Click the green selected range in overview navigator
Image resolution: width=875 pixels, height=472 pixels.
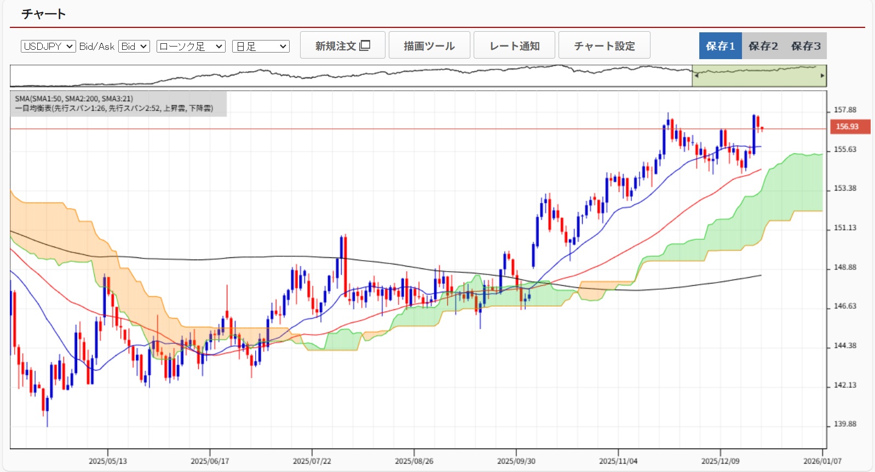point(759,77)
